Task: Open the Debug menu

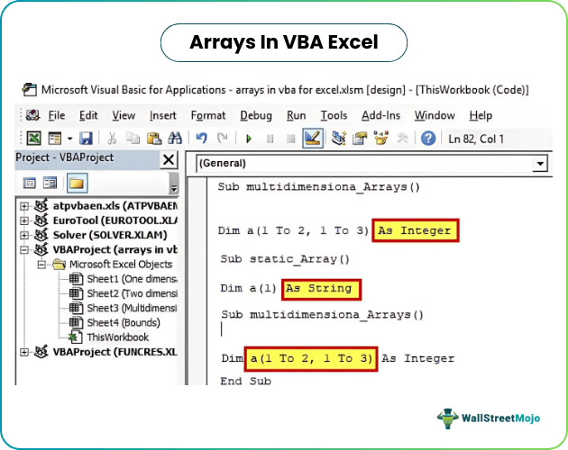Action: [x=256, y=115]
